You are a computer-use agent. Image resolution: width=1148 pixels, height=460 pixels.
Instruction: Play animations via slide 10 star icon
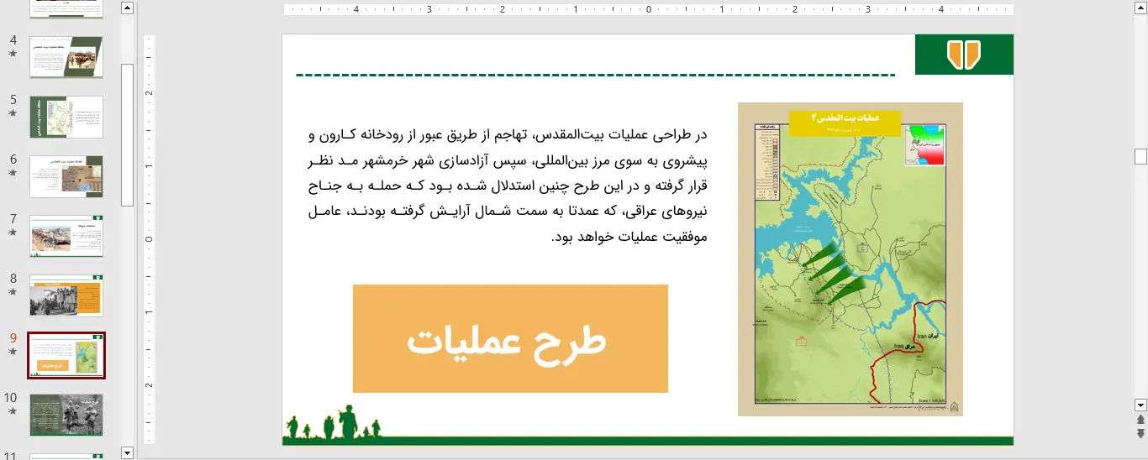[x=12, y=410]
